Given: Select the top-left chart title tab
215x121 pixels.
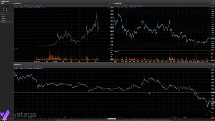Looking at the screenshot, I should click(17, 4).
